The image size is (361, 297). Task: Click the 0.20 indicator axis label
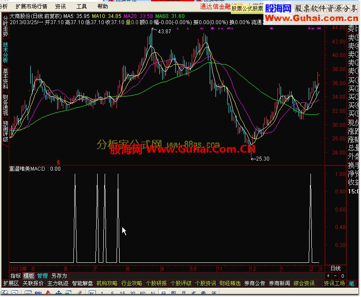340,245
